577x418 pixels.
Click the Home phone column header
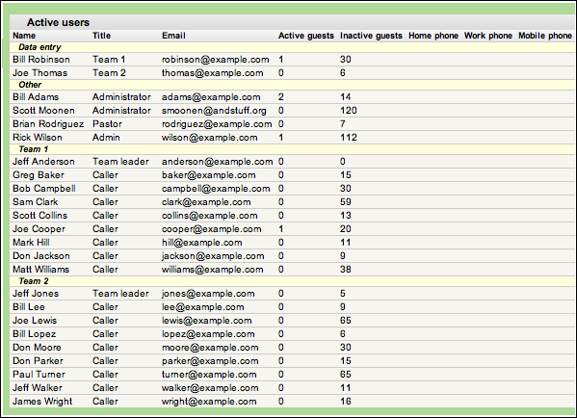tap(433, 36)
